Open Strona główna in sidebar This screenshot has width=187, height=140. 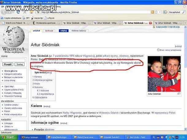point(11,71)
